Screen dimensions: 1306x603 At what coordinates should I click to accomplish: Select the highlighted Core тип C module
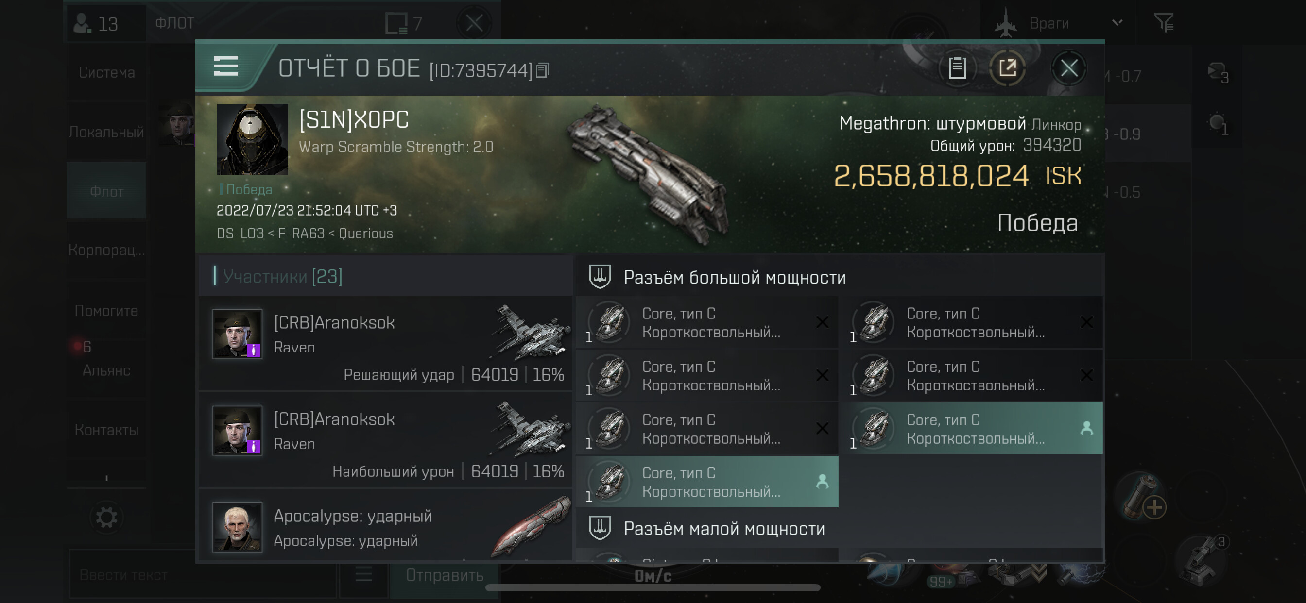(x=707, y=482)
